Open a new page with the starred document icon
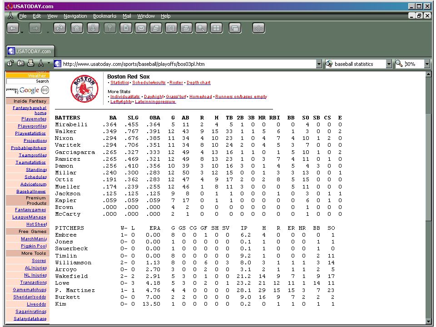436x327 pixels. tap(126, 28)
